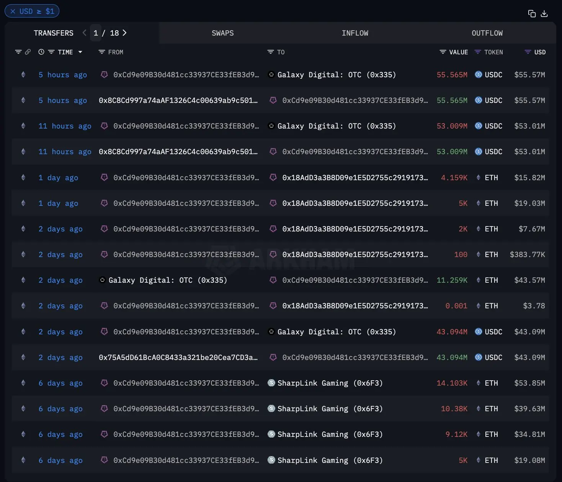562x482 pixels.
Task: Open SharpLink Gaming recipient of 10.38K ETH
Action: pyautogui.click(x=330, y=409)
